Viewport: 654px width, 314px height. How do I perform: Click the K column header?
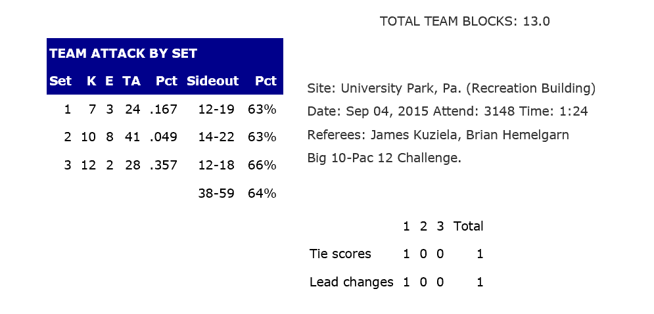click(x=91, y=81)
